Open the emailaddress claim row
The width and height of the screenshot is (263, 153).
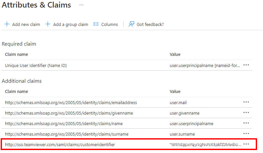pos(127,102)
